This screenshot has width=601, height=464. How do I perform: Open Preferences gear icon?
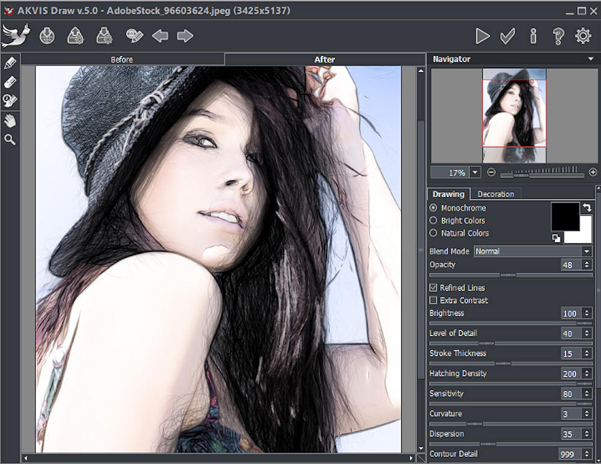[x=583, y=36]
